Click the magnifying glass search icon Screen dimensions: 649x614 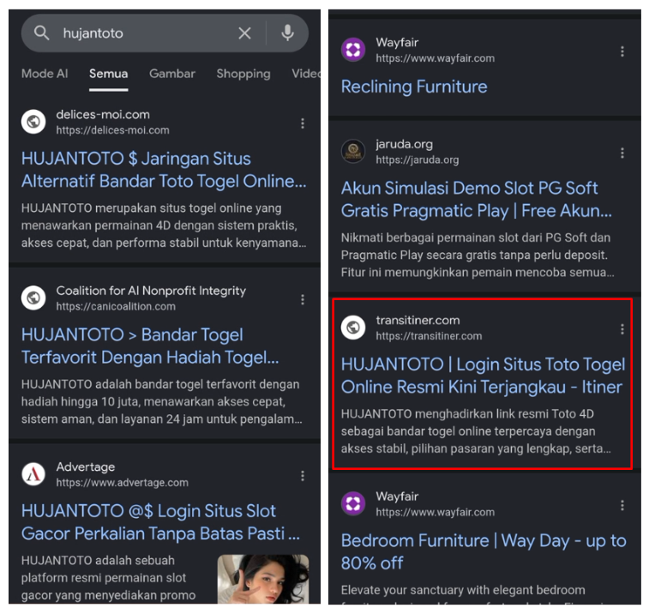[x=42, y=33]
